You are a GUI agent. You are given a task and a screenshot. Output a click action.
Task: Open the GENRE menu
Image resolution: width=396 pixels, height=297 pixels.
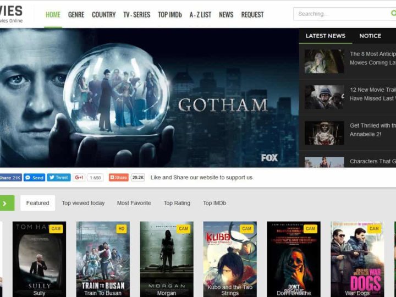pos(76,15)
